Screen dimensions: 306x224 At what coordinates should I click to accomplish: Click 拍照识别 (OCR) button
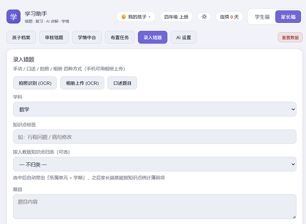(35, 83)
